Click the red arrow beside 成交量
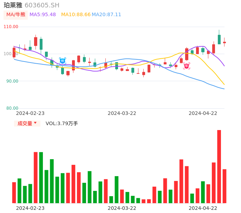 pyautogui.click(x=35, y=123)
